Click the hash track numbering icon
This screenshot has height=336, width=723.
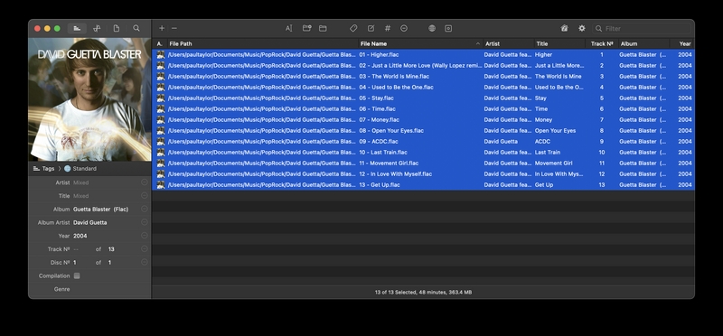(x=388, y=28)
